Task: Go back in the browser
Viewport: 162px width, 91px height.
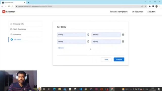Action: (2, 6)
